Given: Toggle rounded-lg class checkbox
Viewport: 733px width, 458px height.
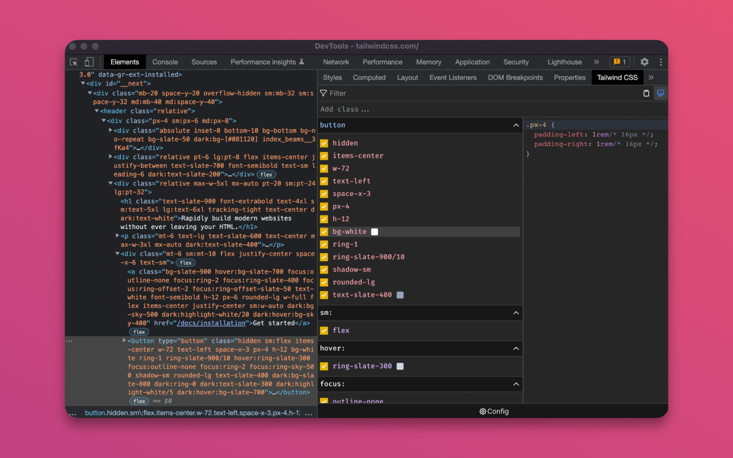Looking at the screenshot, I should [324, 282].
